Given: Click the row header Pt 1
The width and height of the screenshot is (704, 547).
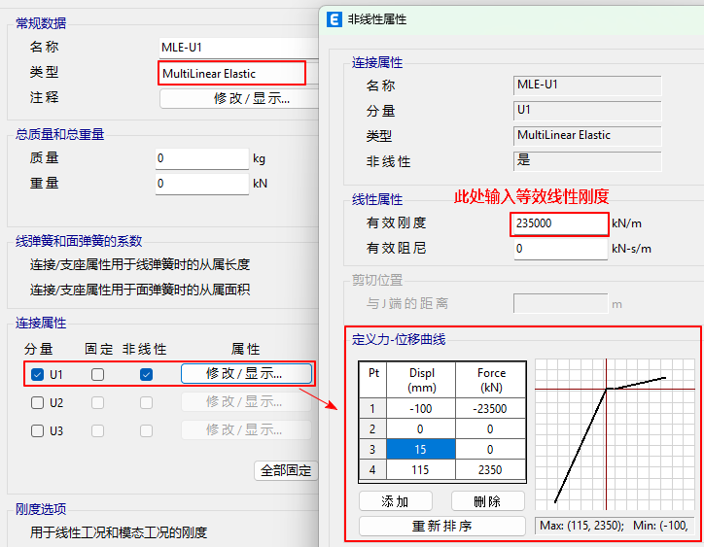Looking at the screenshot, I should tap(372, 408).
